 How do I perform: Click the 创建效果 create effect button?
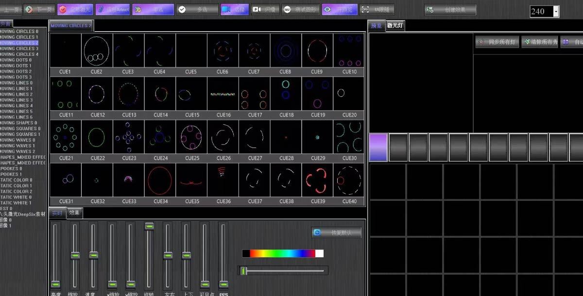tap(450, 10)
